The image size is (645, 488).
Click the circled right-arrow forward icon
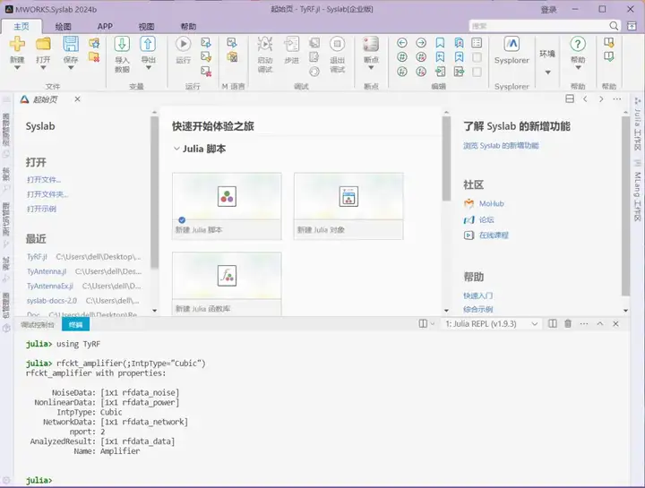tap(421, 43)
